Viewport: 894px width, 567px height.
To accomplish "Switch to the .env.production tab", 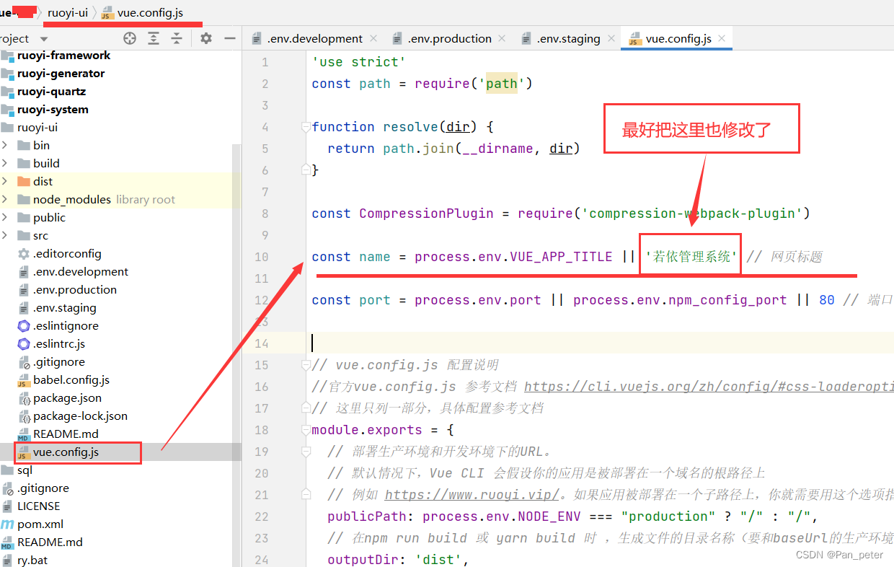I will coord(449,38).
